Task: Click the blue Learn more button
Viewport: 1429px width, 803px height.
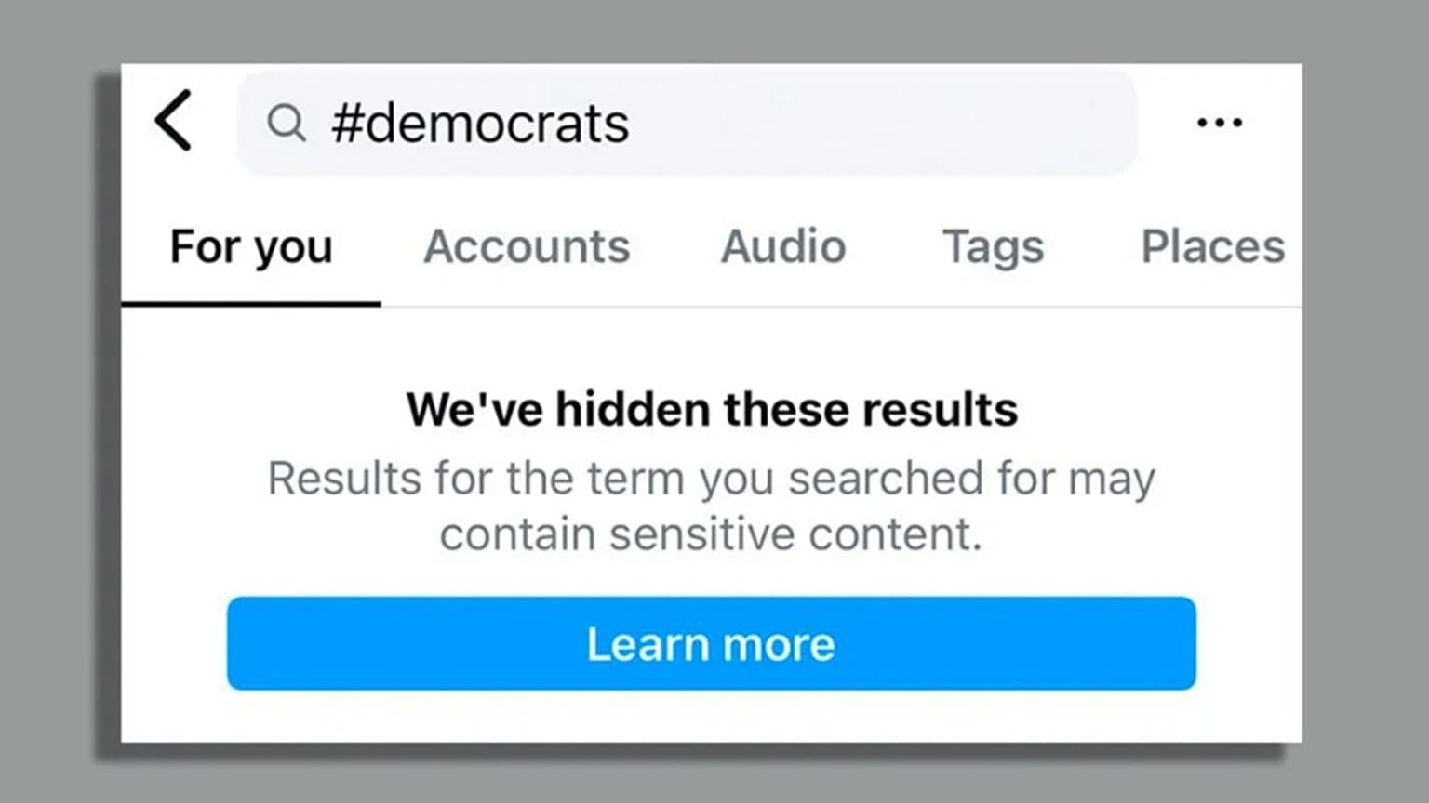Action: [711, 643]
